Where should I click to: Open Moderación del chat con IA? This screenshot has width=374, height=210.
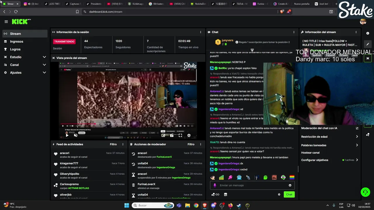click(x=330, y=128)
